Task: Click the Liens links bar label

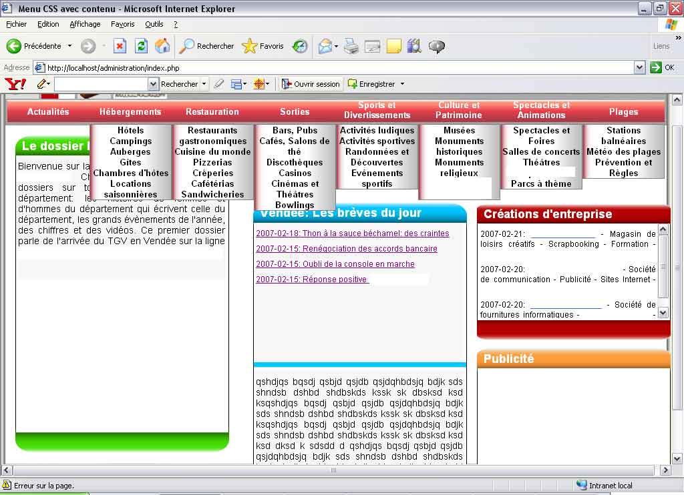Action: point(661,46)
